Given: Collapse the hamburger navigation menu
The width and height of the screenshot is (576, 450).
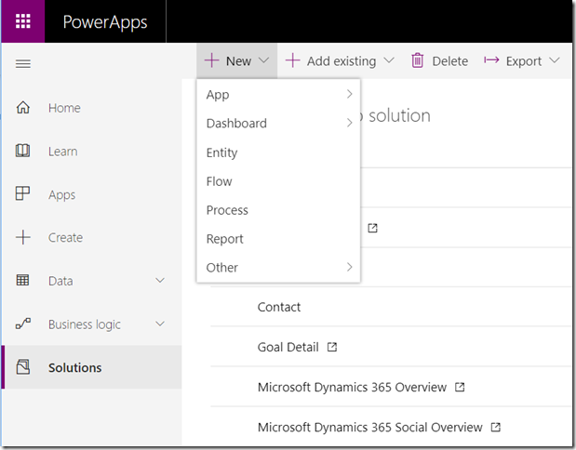Looking at the screenshot, I should coord(23,64).
